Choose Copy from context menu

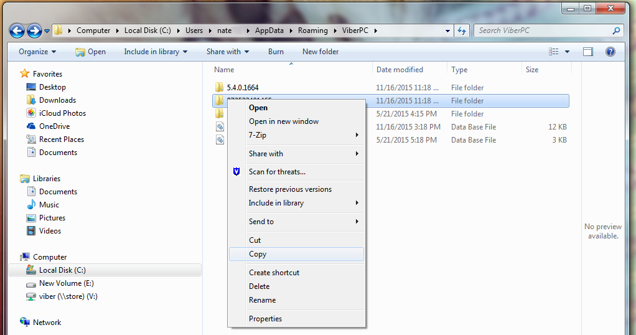296,254
